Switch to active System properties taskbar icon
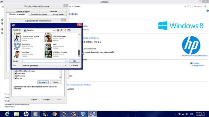Viewport: 209px width, 117px height. click(x=92, y=114)
